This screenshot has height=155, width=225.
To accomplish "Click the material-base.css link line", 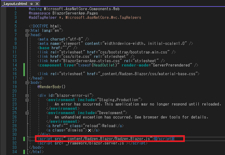I will 119,74.
